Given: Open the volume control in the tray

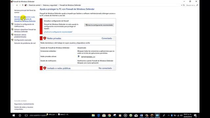Looking at the screenshot, I should 181,115.
